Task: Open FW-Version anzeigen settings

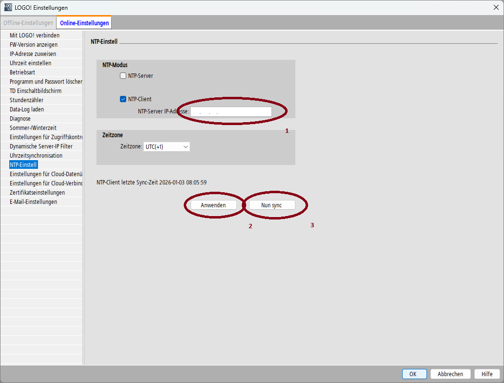Action: (34, 45)
